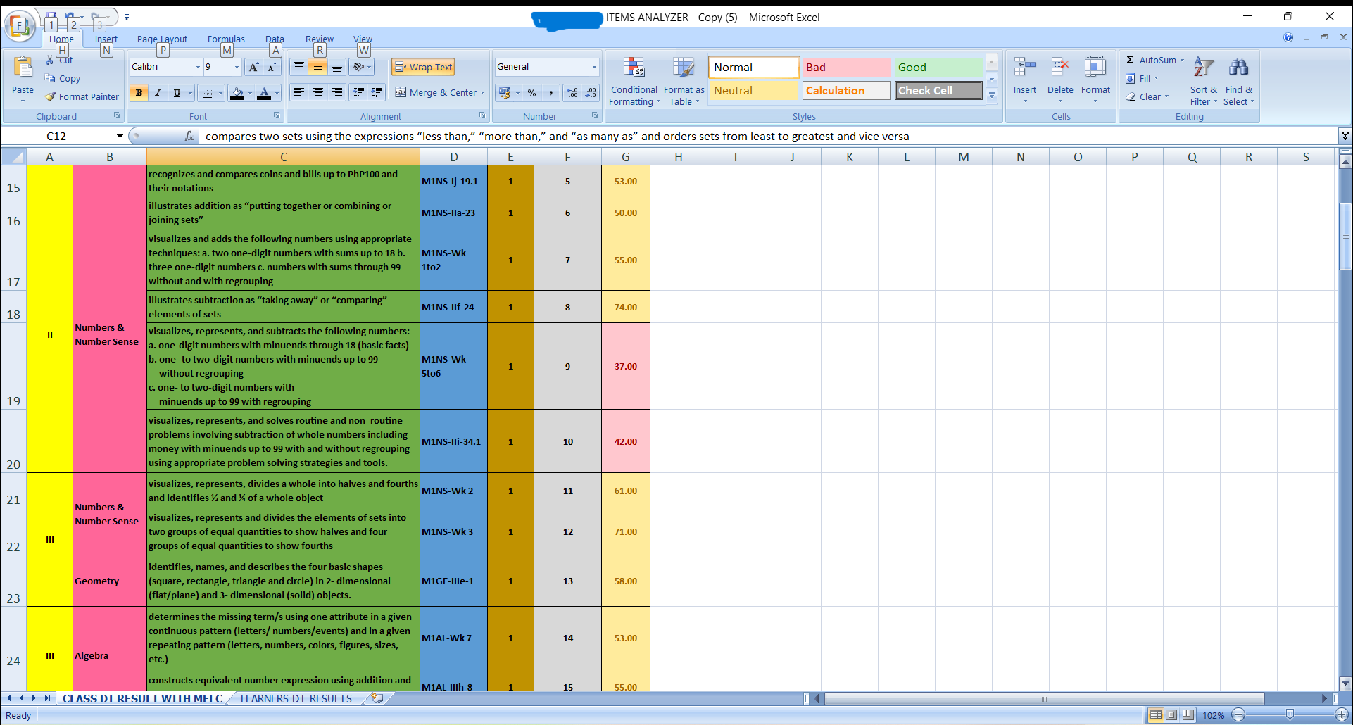The width and height of the screenshot is (1353, 725).
Task: Click the Delete Cells icon
Action: pos(1060,68)
